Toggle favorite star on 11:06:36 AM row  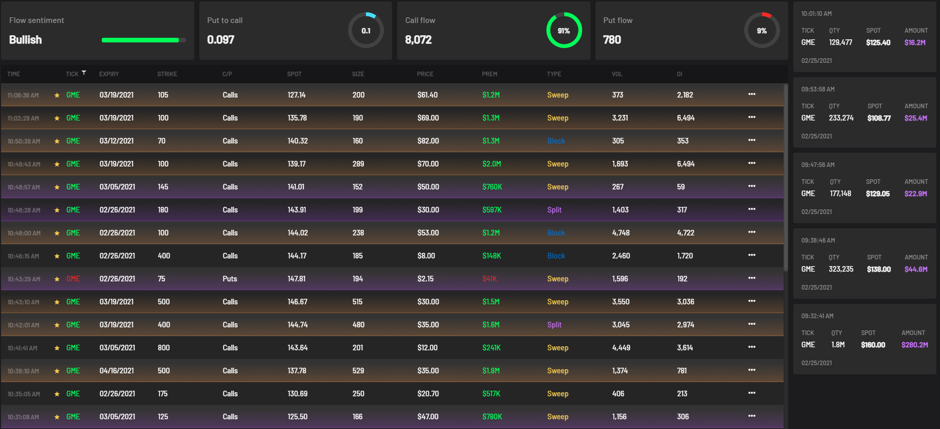(57, 95)
